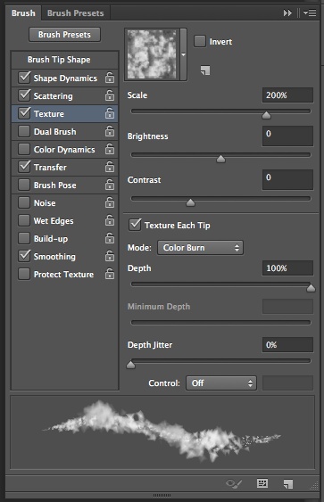This screenshot has height=502, width=324.
Task: Enable the Color Dynamics checkbox
Action: click(24, 149)
